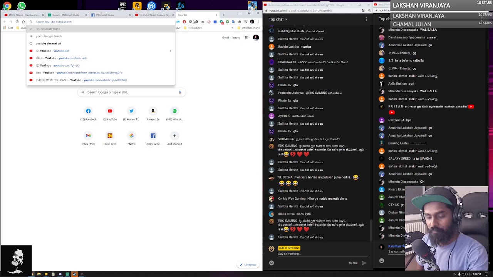
Task: Open the WhatsApp desktop shortcut
Action: [x=22, y=6]
